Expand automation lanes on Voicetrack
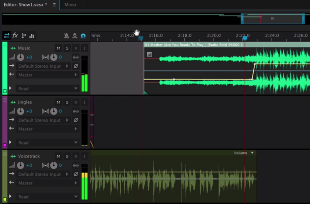 (x=10, y=196)
